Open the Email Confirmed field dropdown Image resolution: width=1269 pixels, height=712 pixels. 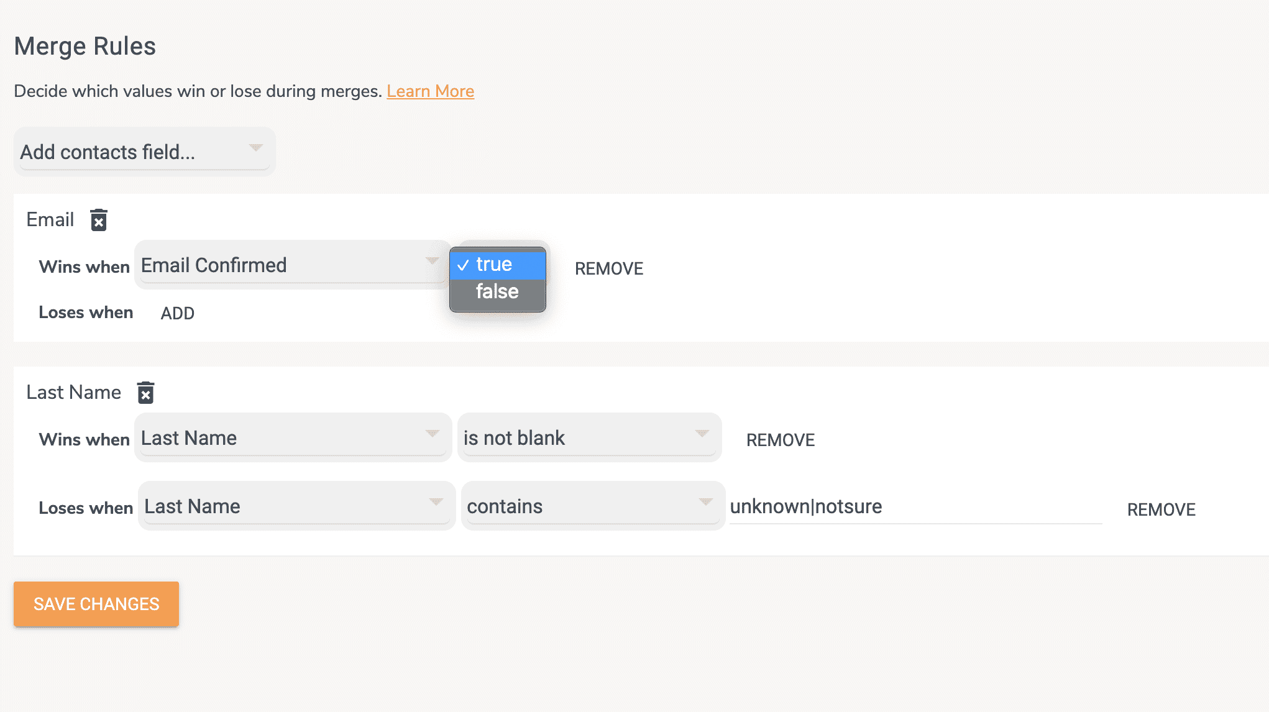(292, 265)
